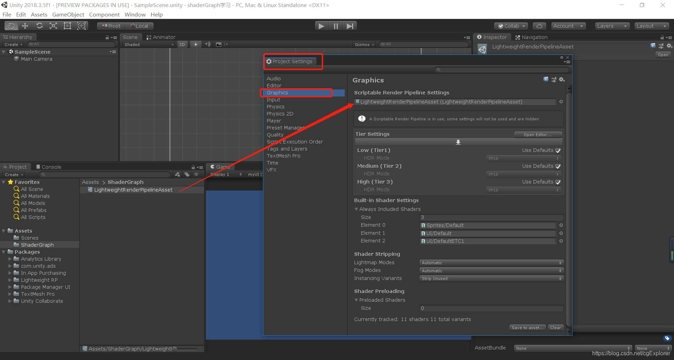The width and height of the screenshot is (674, 360).
Task: Toggle scene lighting sun icon
Action: tap(196, 44)
